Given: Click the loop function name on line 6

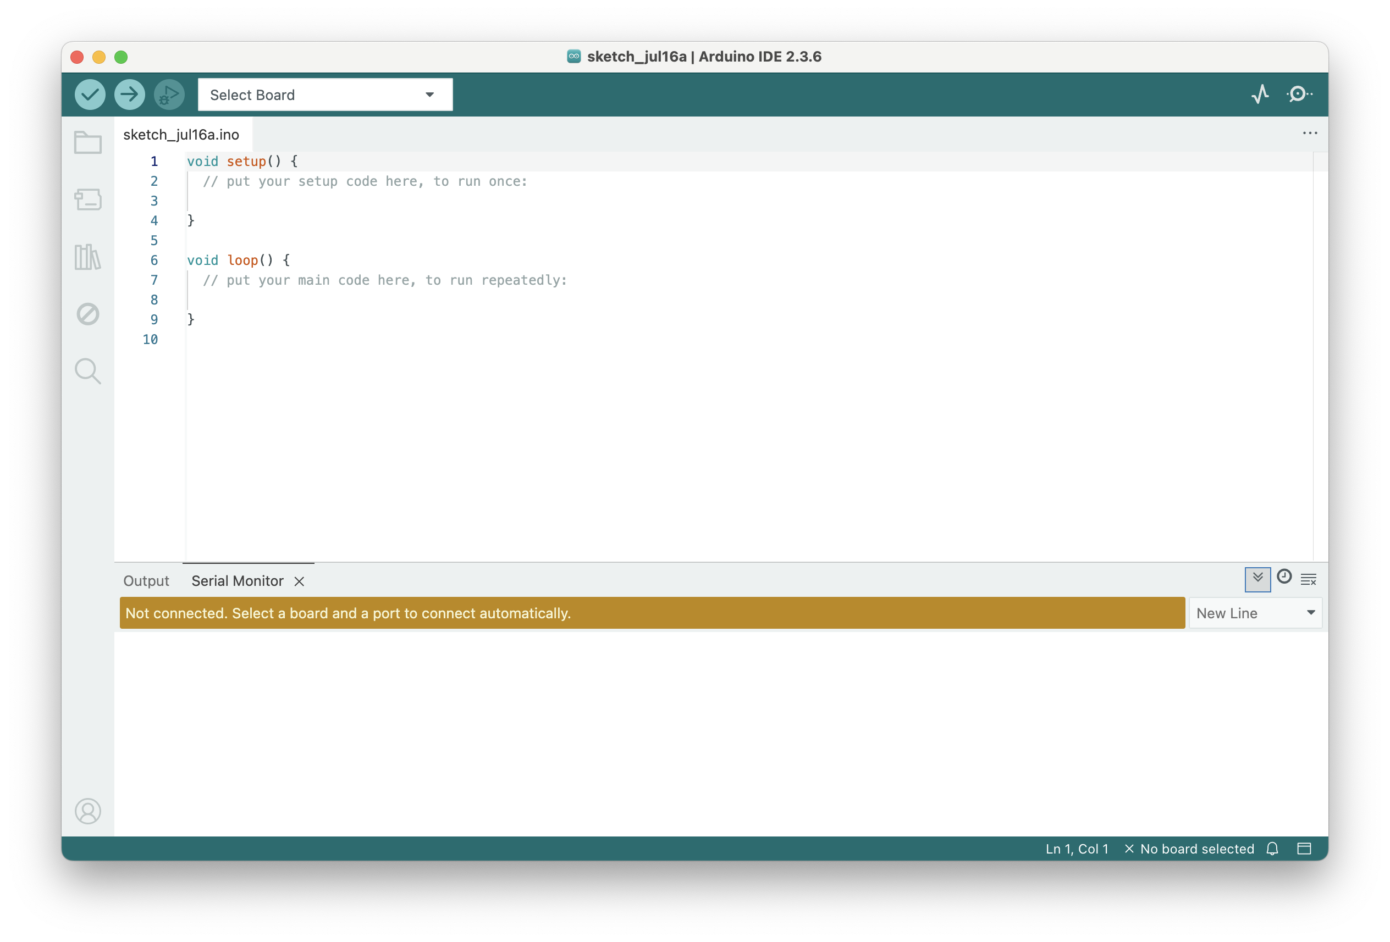Looking at the screenshot, I should (x=243, y=260).
